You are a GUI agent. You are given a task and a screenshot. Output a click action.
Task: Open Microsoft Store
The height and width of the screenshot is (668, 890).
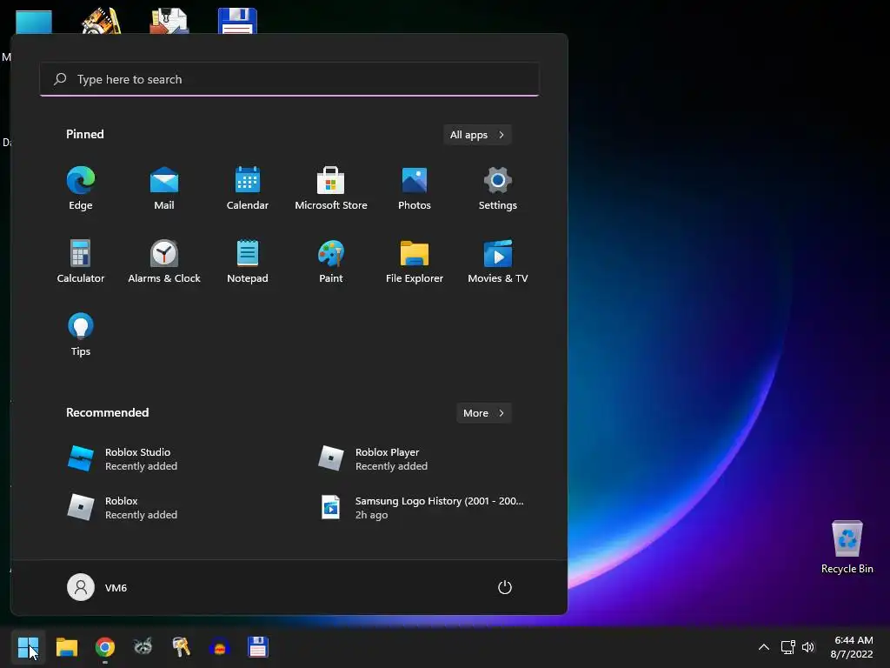pos(331,189)
